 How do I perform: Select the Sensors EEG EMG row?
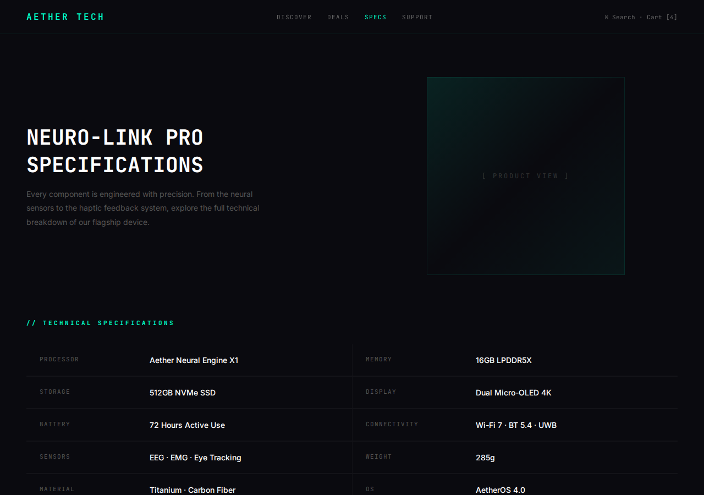(189, 458)
